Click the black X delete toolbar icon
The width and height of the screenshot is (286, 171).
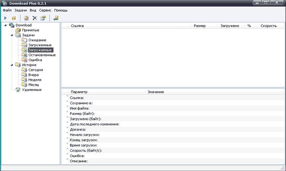click(35, 18)
